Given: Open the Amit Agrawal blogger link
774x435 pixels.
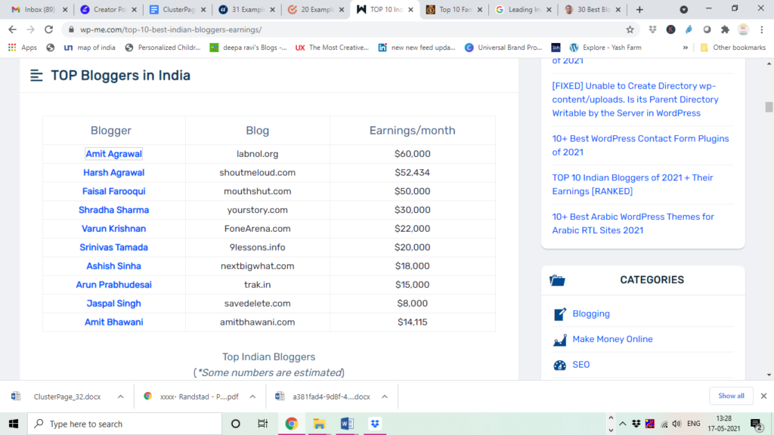Looking at the screenshot, I should (x=113, y=153).
